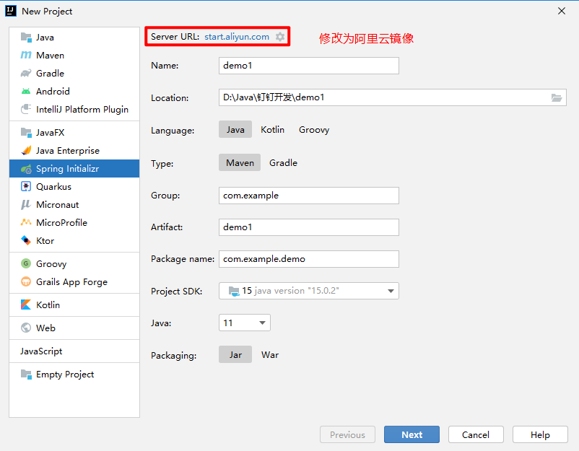The width and height of the screenshot is (579, 451).
Task: Click the JavaFX folder icon
Action: tap(26, 132)
